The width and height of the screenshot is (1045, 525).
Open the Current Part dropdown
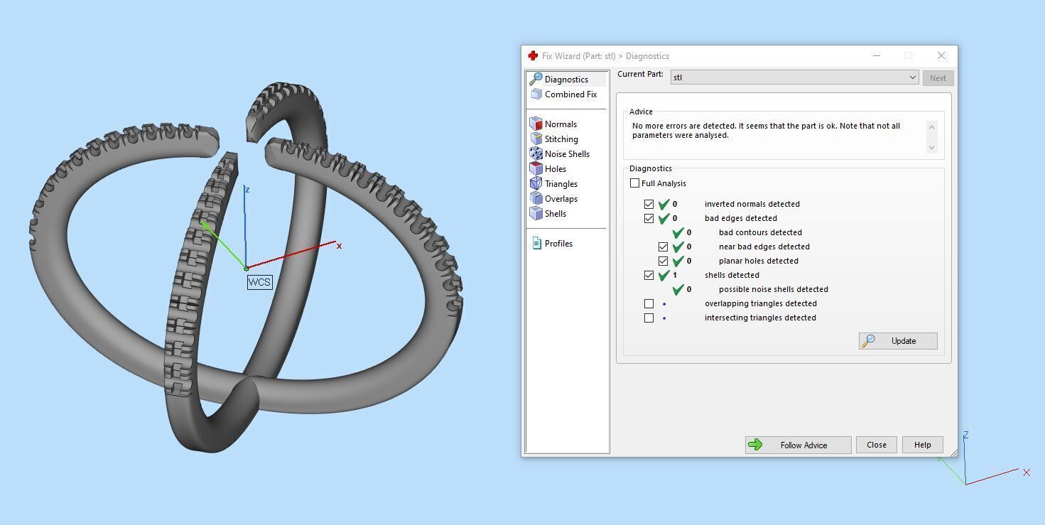coord(795,77)
